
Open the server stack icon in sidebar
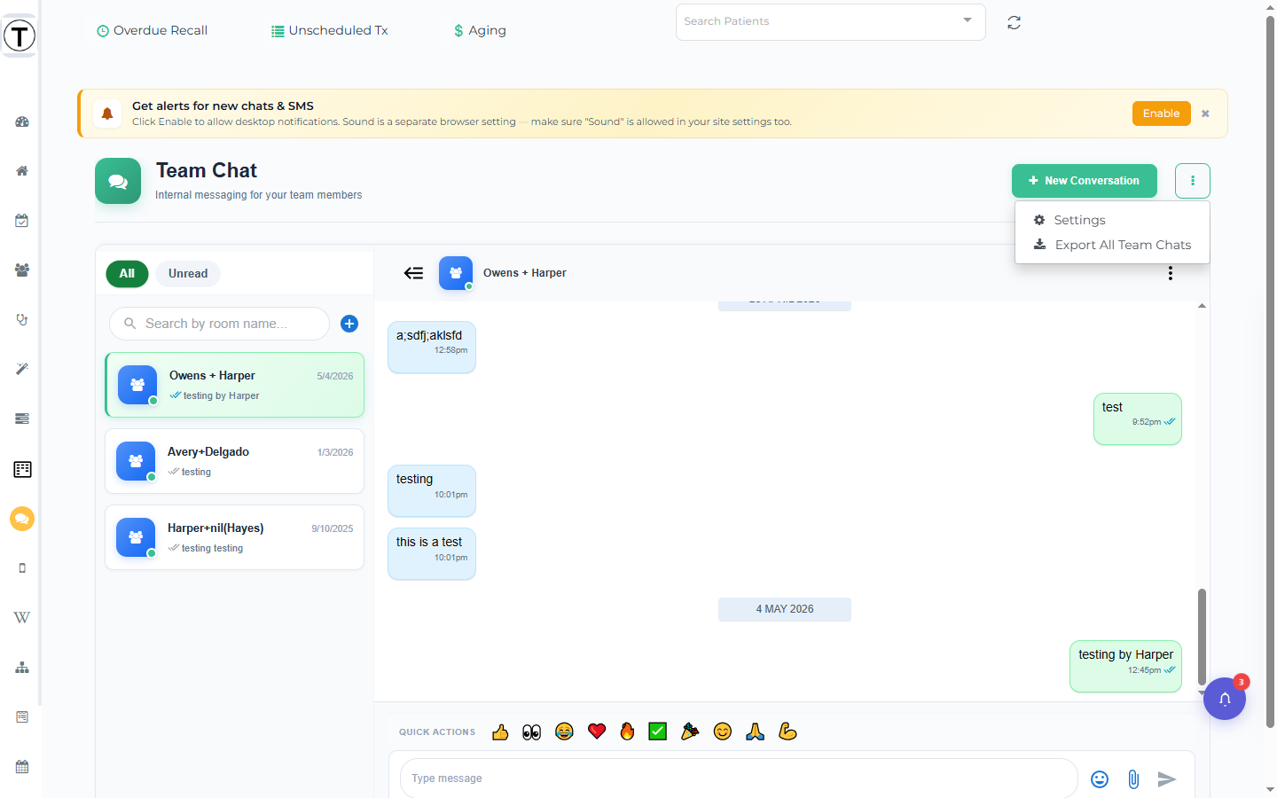pos(22,419)
